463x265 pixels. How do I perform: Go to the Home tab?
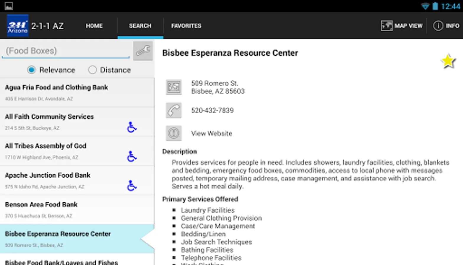click(94, 26)
